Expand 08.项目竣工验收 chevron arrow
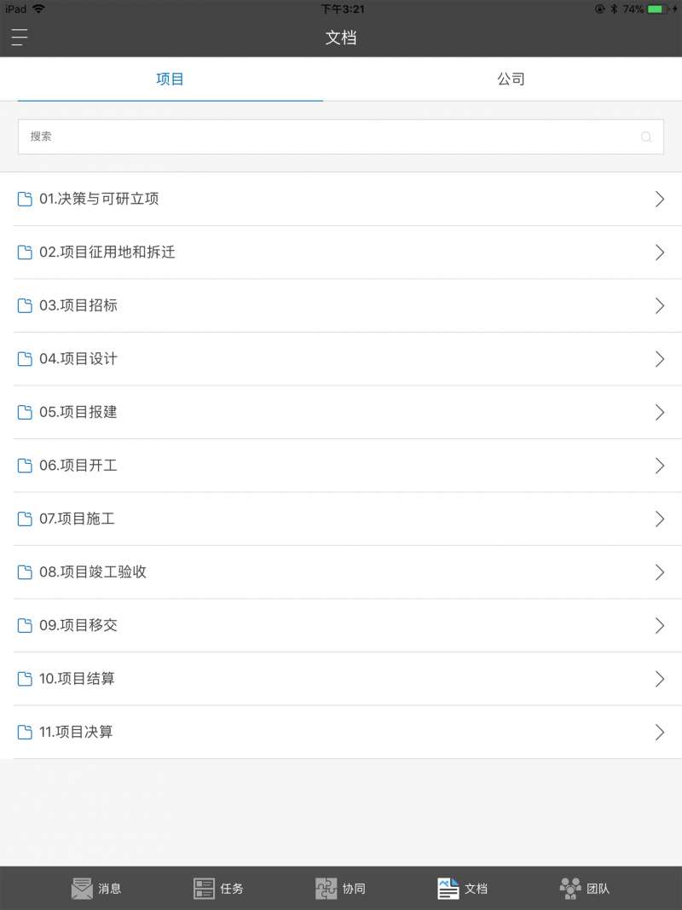The image size is (682, 910). coord(659,572)
